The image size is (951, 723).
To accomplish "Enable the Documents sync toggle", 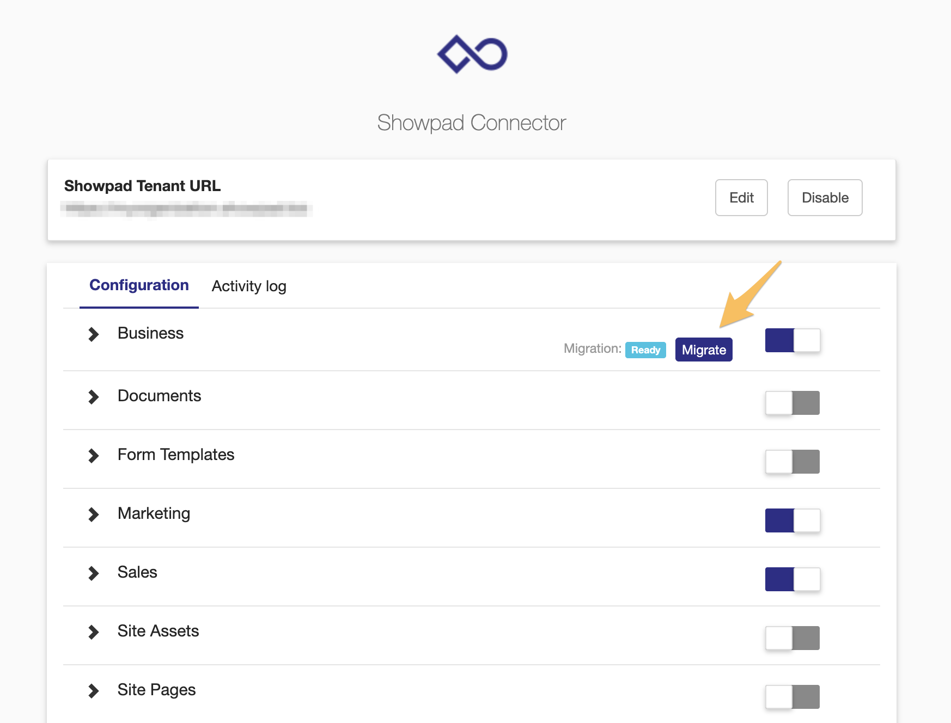I will [x=792, y=403].
